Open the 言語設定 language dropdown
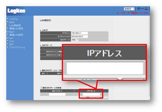162x112 pixels. coord(129,9)
